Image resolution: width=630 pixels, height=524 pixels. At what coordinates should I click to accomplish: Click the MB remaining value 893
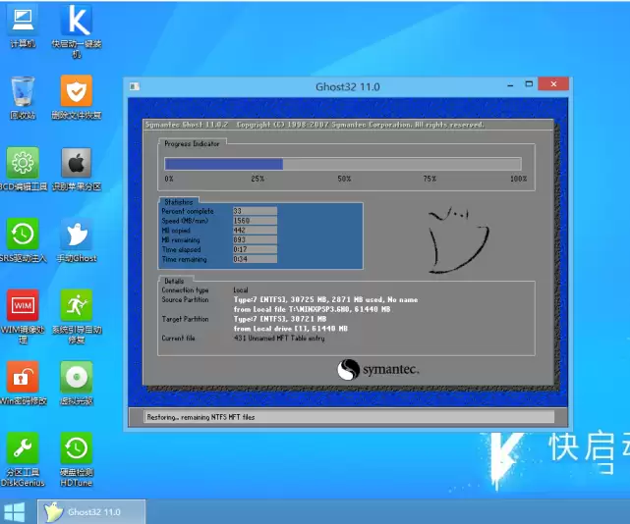tap(255, 239)
